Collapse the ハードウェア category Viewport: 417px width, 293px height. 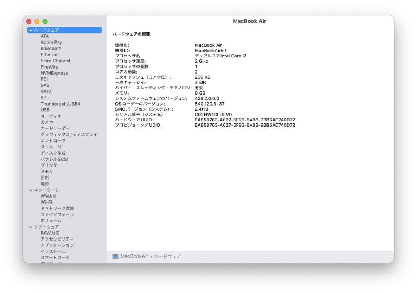coord(31,30)
